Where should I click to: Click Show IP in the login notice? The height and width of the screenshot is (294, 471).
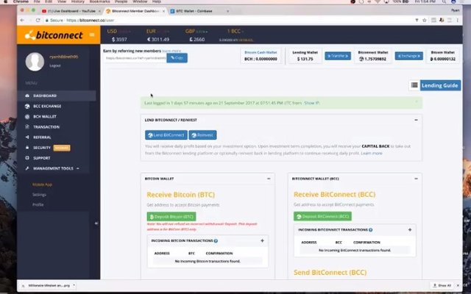tap(311, 103)
